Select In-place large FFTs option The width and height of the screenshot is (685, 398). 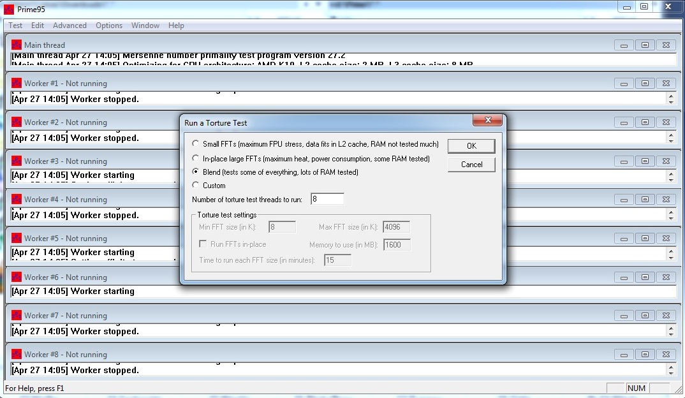(x=195, y=158)
